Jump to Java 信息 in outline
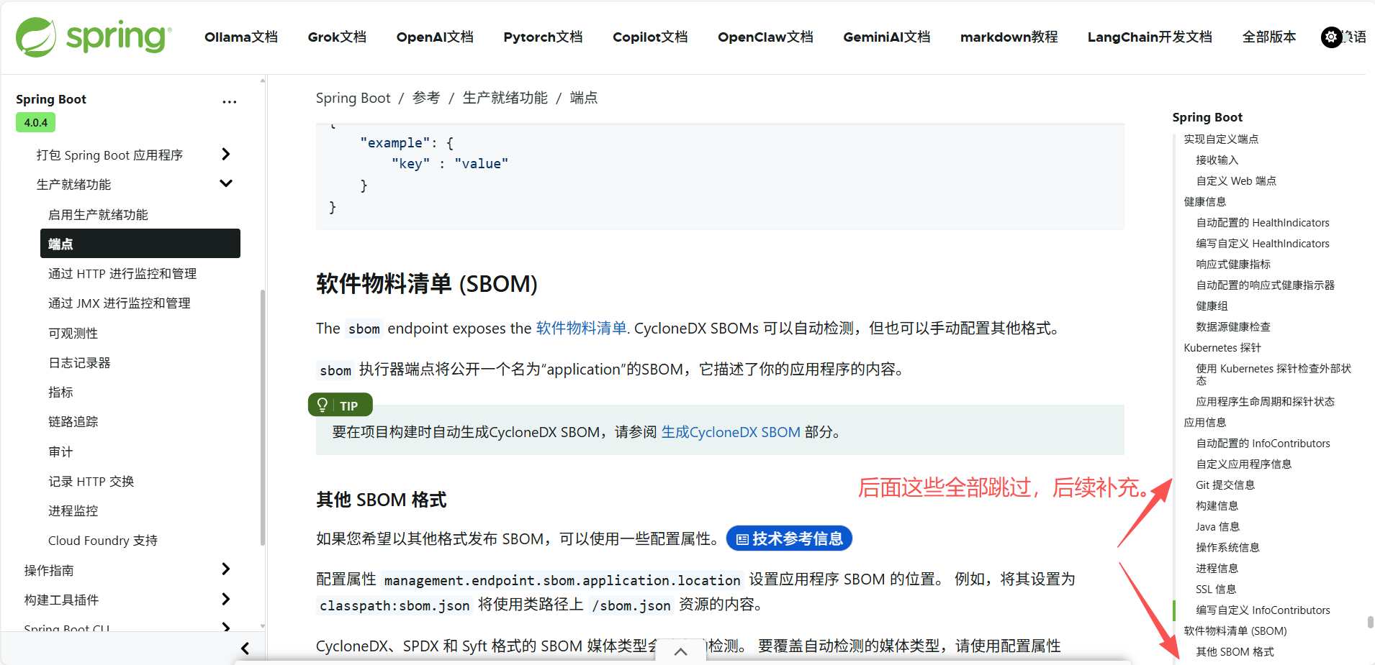Image resolution: width=1375 pixels, height=665 pixels. click(1217, 526)
